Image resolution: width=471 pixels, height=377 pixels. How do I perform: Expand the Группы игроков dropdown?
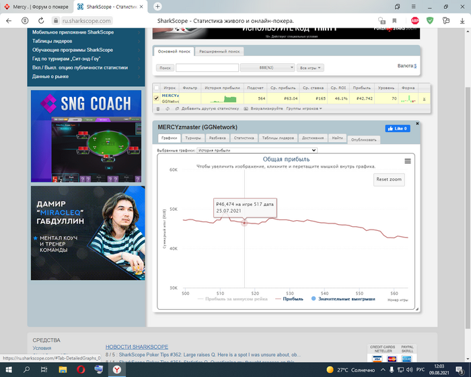(x=304, y=108)
